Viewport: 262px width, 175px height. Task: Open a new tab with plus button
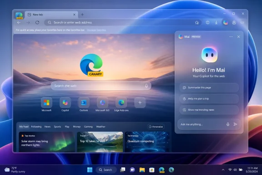pyautogui.click(x=82, y=15)
